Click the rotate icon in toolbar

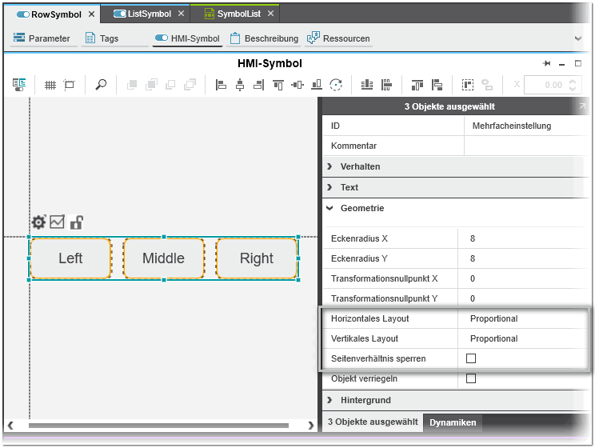[337, 85]
